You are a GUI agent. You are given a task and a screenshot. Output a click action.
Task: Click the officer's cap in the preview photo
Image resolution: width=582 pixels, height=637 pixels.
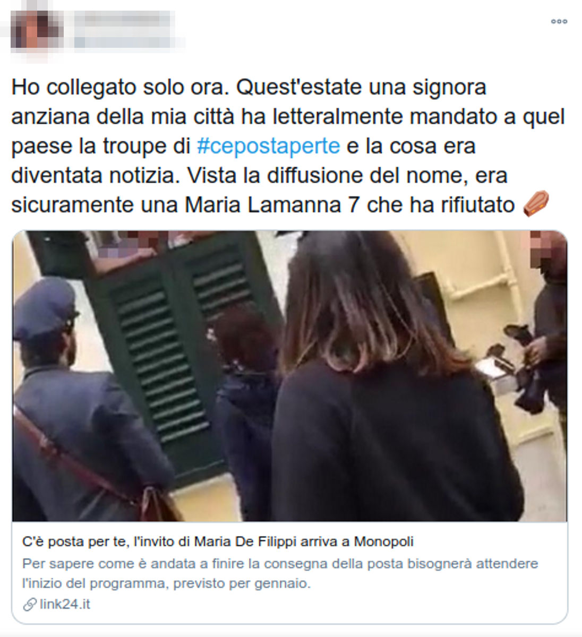45,308
